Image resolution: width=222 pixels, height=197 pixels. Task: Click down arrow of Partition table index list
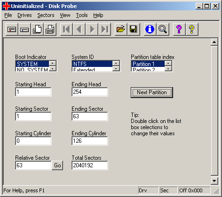(x=168, y=69)
